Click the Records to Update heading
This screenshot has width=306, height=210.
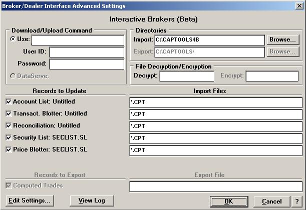click(x=60, y=91)
